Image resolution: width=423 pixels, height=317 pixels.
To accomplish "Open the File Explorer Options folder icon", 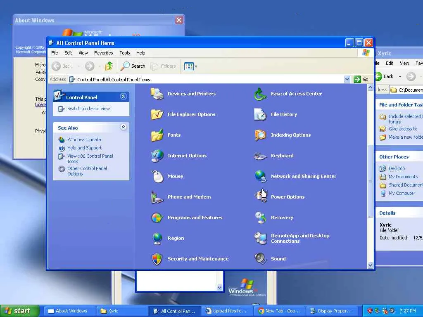I will 157,114.
